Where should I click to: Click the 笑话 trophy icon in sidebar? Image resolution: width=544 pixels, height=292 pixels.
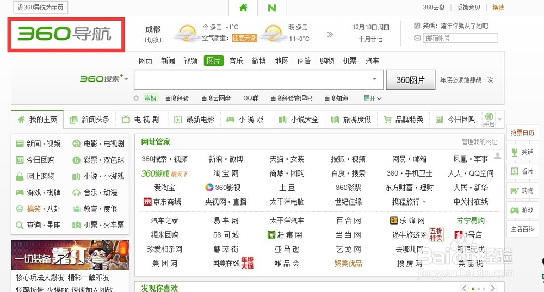coord(515,152)
